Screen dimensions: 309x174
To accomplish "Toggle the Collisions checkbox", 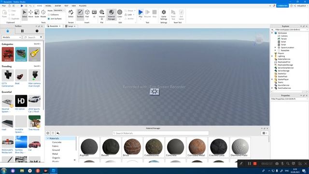I will [x=49, y=14].
